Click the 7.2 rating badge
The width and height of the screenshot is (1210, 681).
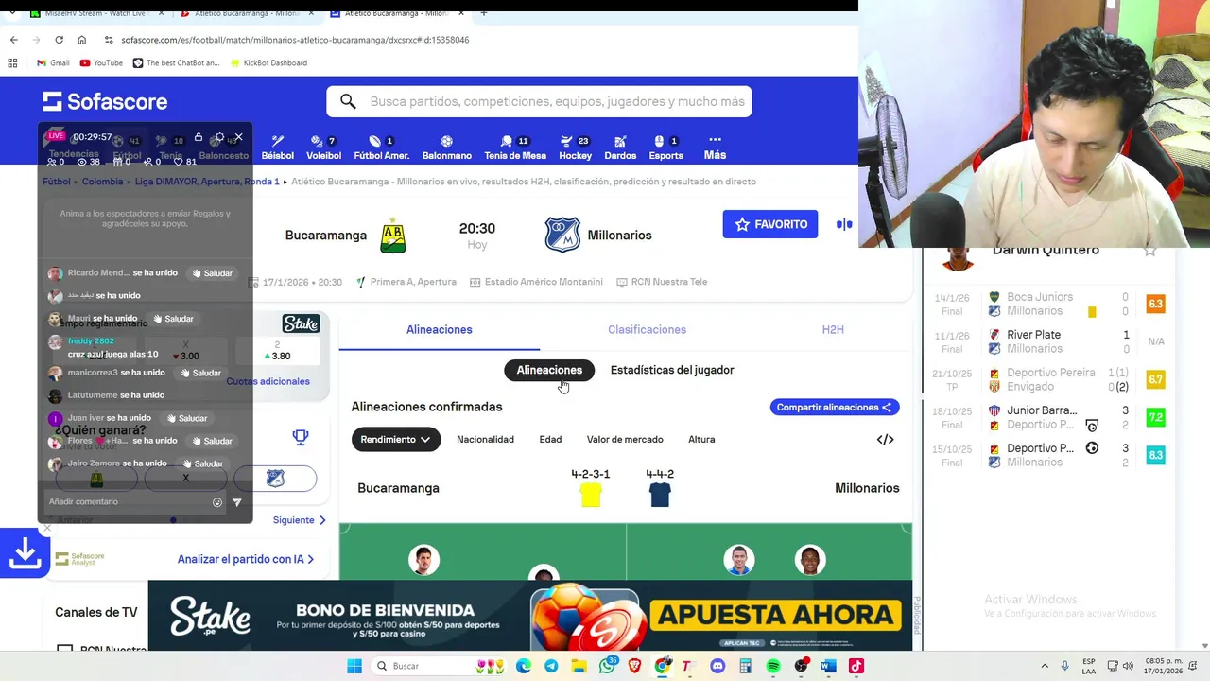1155,417
